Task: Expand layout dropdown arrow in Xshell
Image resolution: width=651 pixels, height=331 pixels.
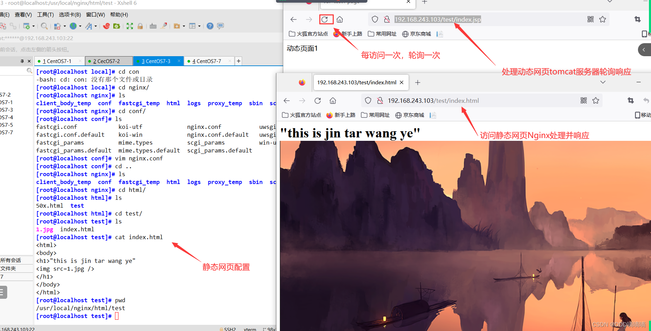Action: pyautogui.click(x=199, y=26)
